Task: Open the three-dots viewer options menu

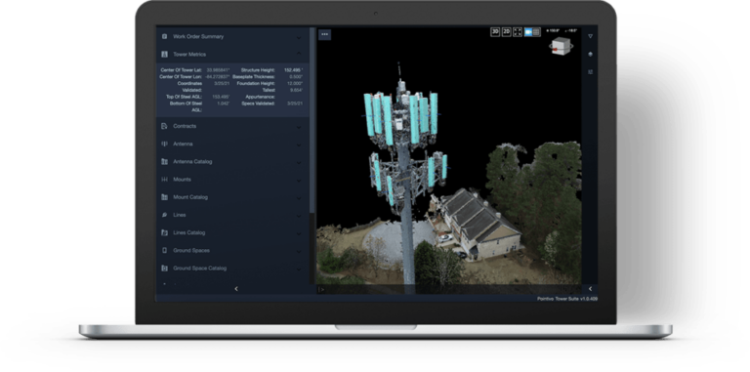Action: click(x=325, y=34)
